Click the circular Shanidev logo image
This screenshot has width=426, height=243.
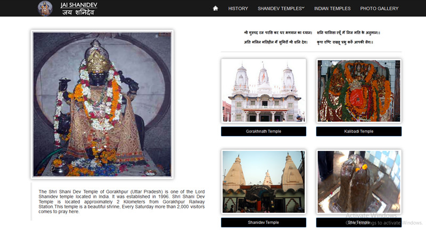pyautogui.click(x=45, y=8)
